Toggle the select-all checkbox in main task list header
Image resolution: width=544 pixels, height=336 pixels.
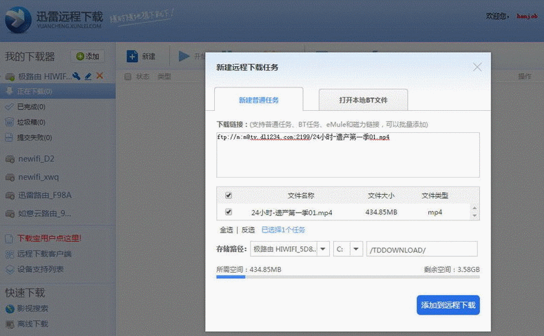coord(127,76)
